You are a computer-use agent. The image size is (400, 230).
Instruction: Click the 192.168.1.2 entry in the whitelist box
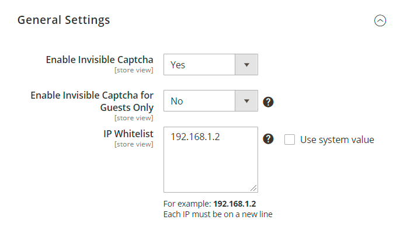[x=195, y=137]
